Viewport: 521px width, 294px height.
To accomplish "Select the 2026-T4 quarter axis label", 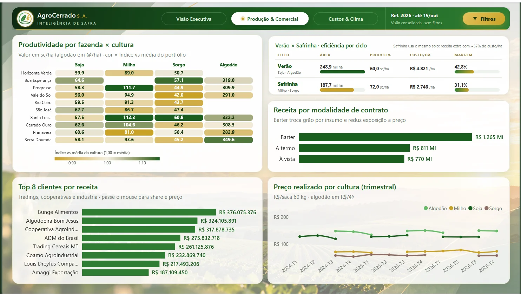I will click(487, 267).
